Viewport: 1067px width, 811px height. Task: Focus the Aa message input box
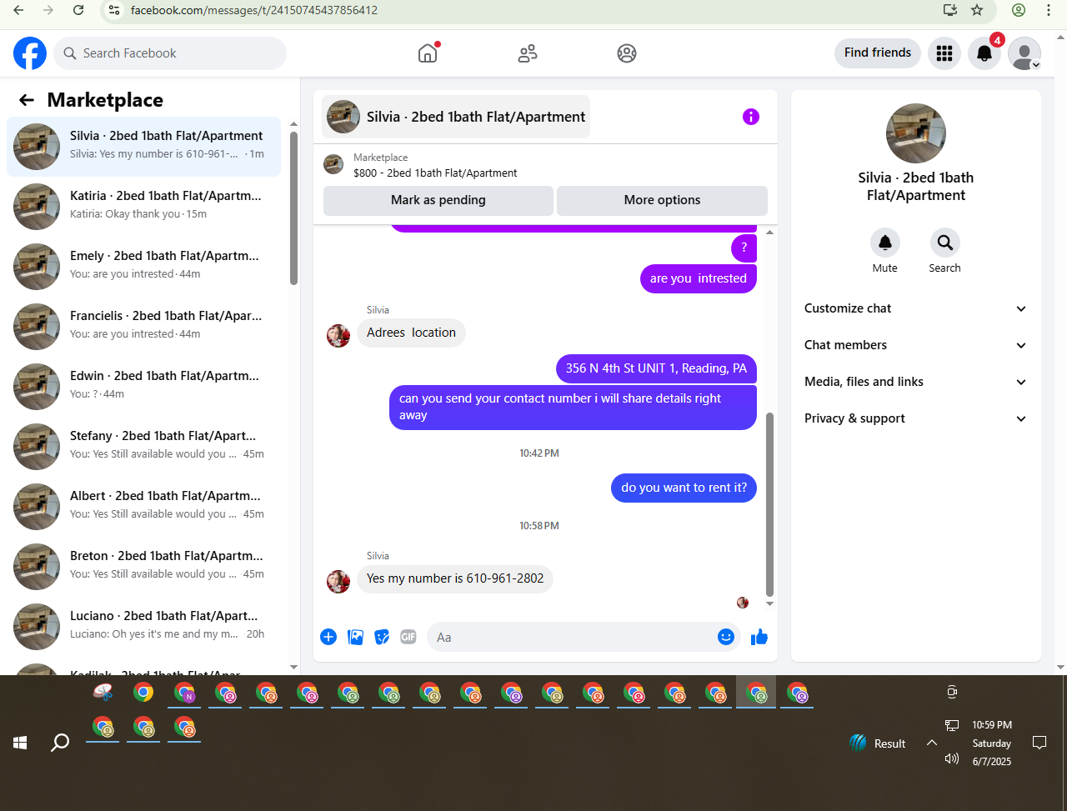(x=571, y=637)
